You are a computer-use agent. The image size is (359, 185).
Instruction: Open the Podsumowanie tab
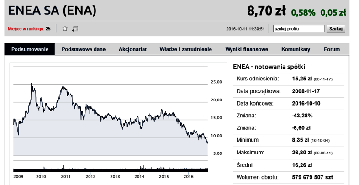30,49
